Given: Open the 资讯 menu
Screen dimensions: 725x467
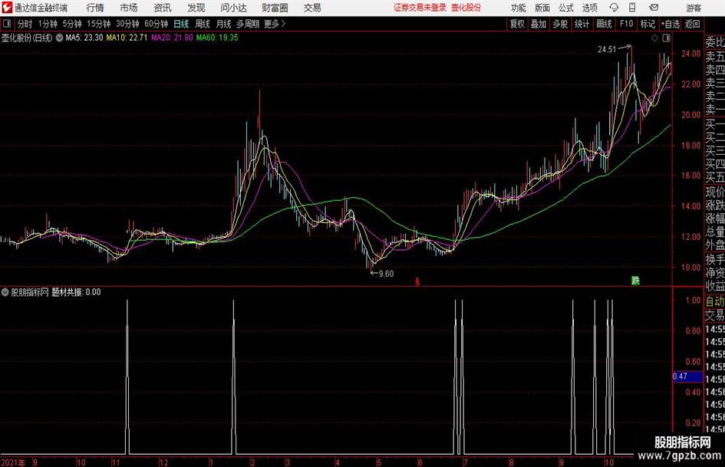Looking at the screenshot, I should click(x=163, y=8).
